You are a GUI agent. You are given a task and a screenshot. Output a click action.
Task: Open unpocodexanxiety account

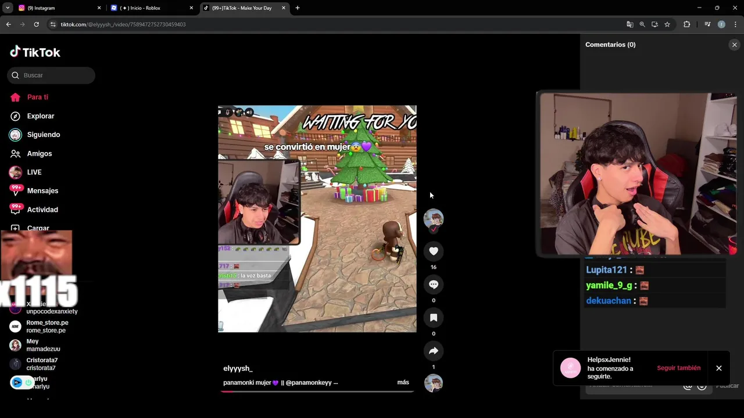(x=51, y=311)
